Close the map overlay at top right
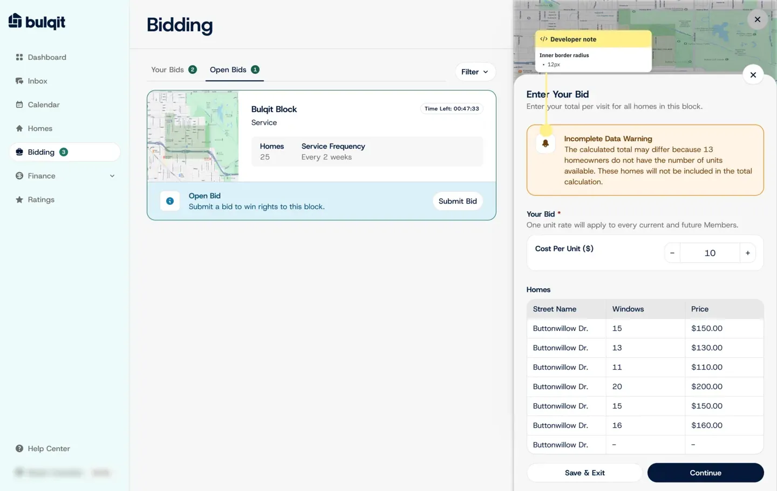 coord(758,19)
